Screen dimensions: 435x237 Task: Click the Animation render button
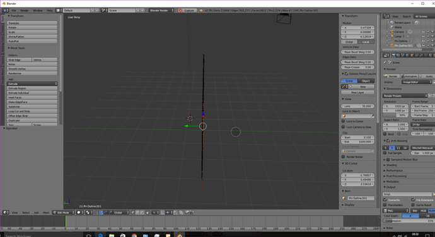click(409, 76)
